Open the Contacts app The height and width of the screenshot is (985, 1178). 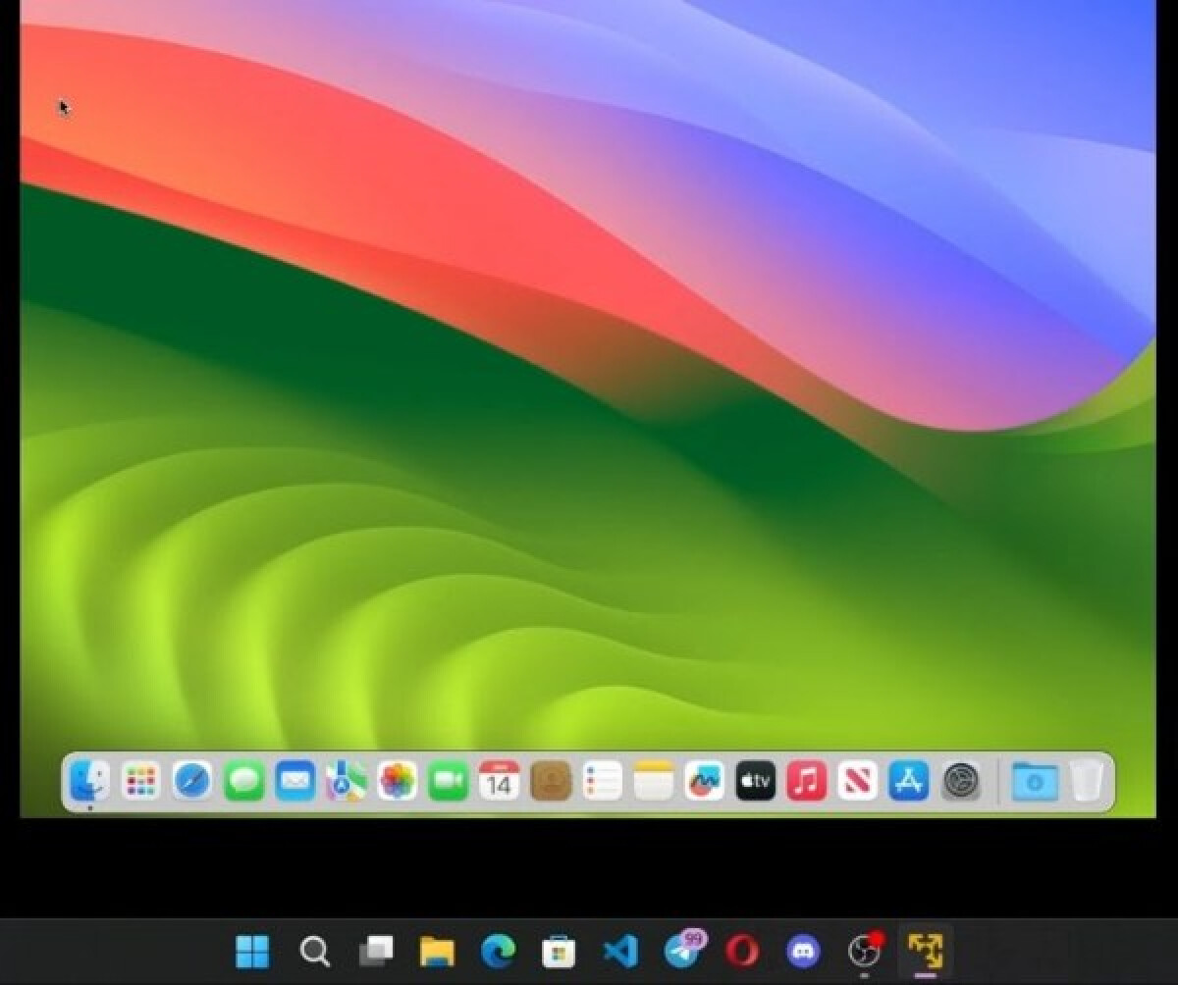(550, 782)
